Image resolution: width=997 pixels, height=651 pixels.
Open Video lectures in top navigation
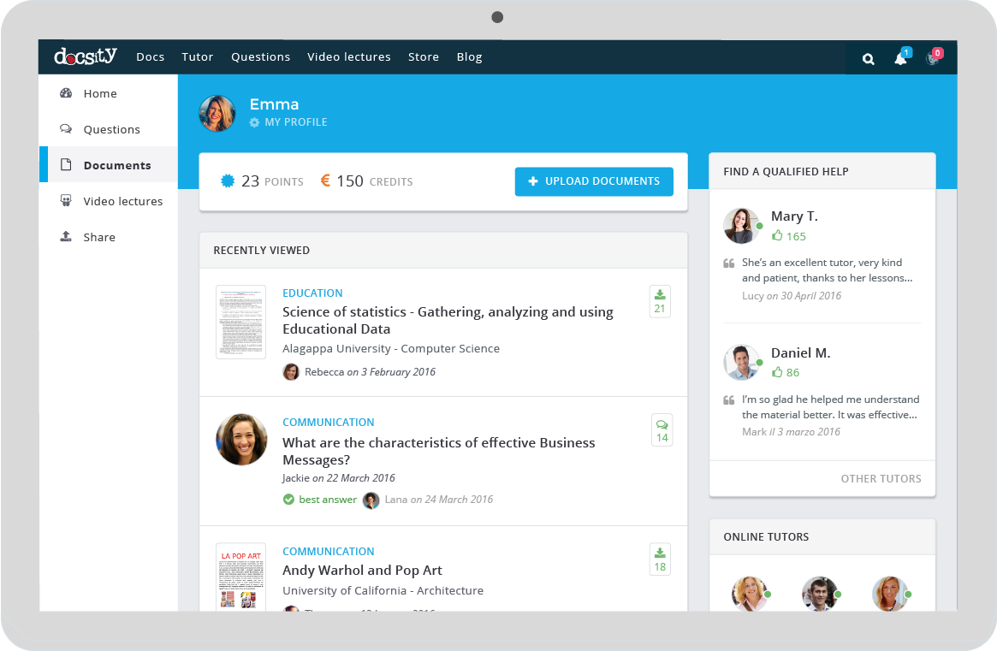click(348, 57)
